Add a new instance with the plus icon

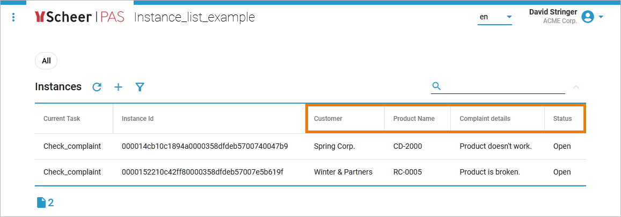point(119,87)
